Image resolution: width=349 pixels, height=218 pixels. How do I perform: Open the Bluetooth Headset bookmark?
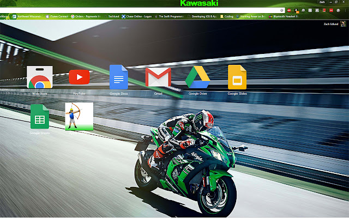tap(284, 16)
